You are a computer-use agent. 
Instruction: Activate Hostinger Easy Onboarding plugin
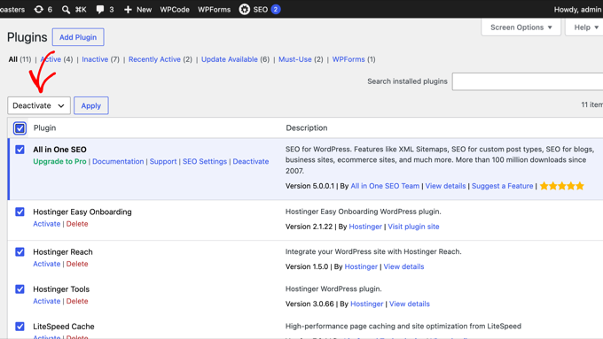coord(46,224)
